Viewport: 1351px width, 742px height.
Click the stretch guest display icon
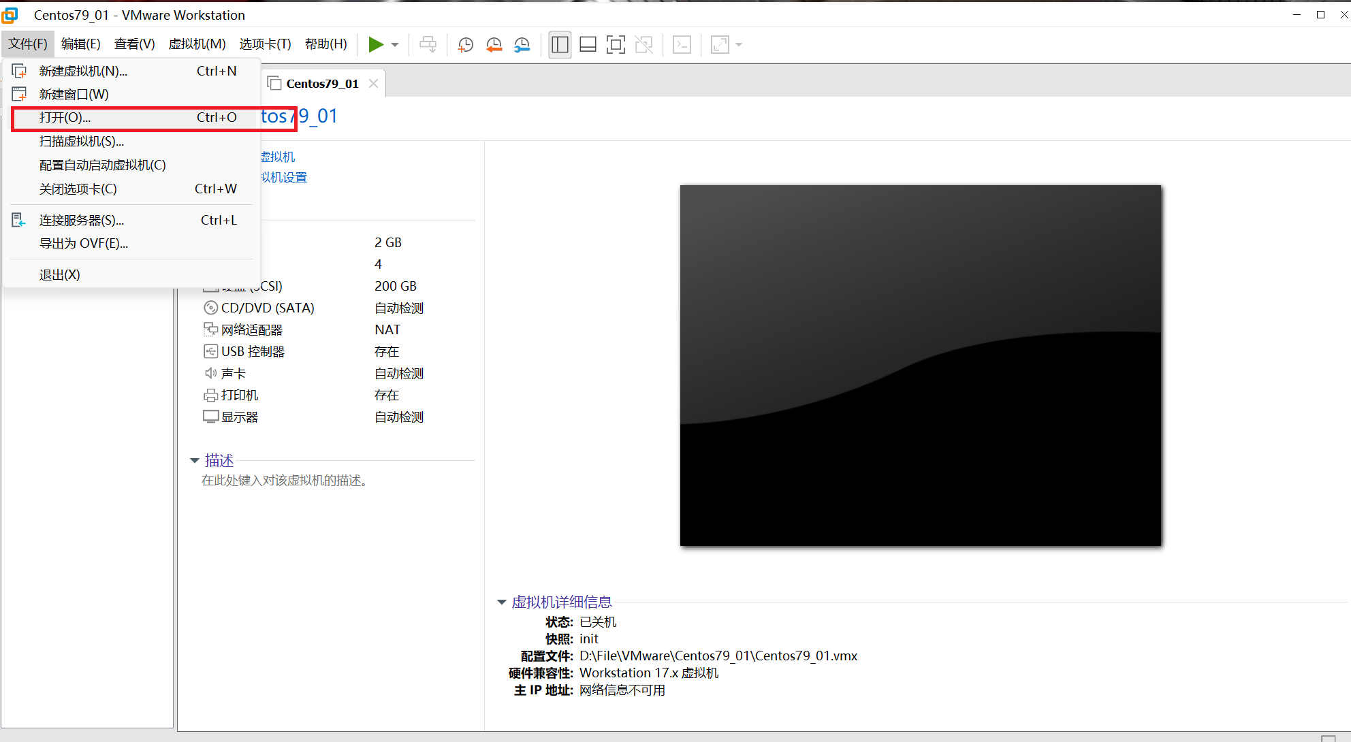tap(720, 45)
